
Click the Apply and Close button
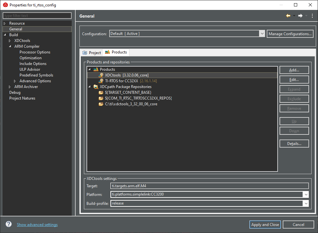point(265,225)
